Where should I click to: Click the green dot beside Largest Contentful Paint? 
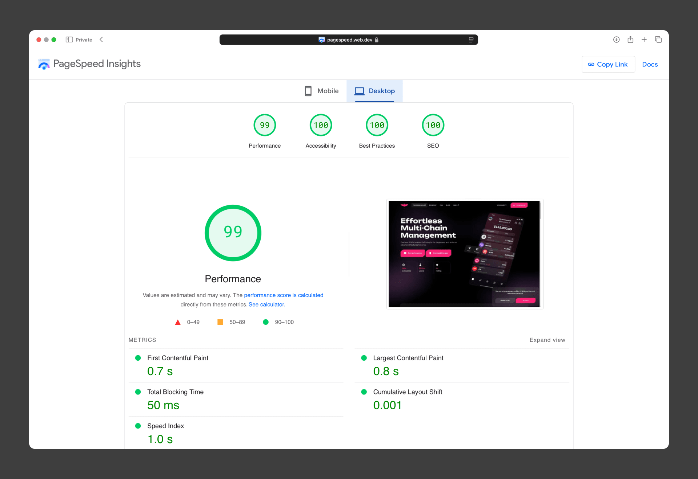364,358
